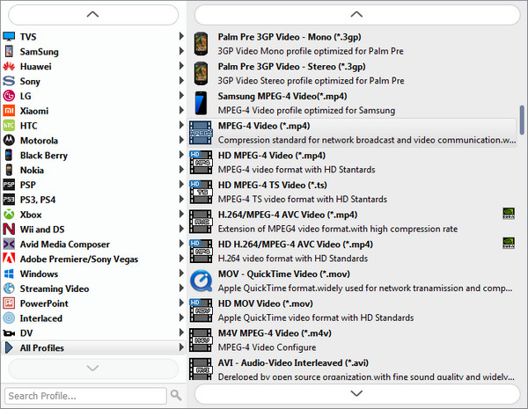Expand the All Profiles submenu arrow

pos(181,347)
